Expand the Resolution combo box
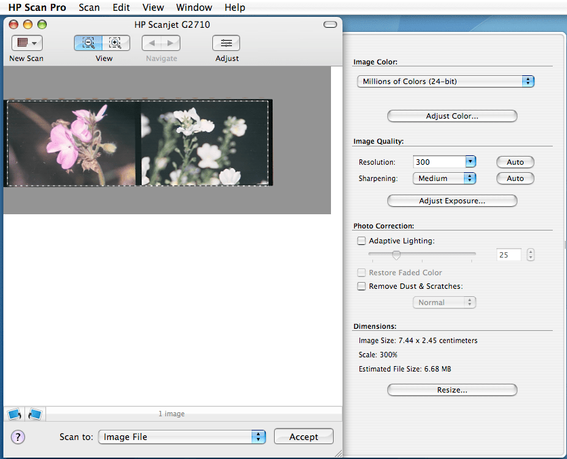567x459 pixels. click(471, 162)
